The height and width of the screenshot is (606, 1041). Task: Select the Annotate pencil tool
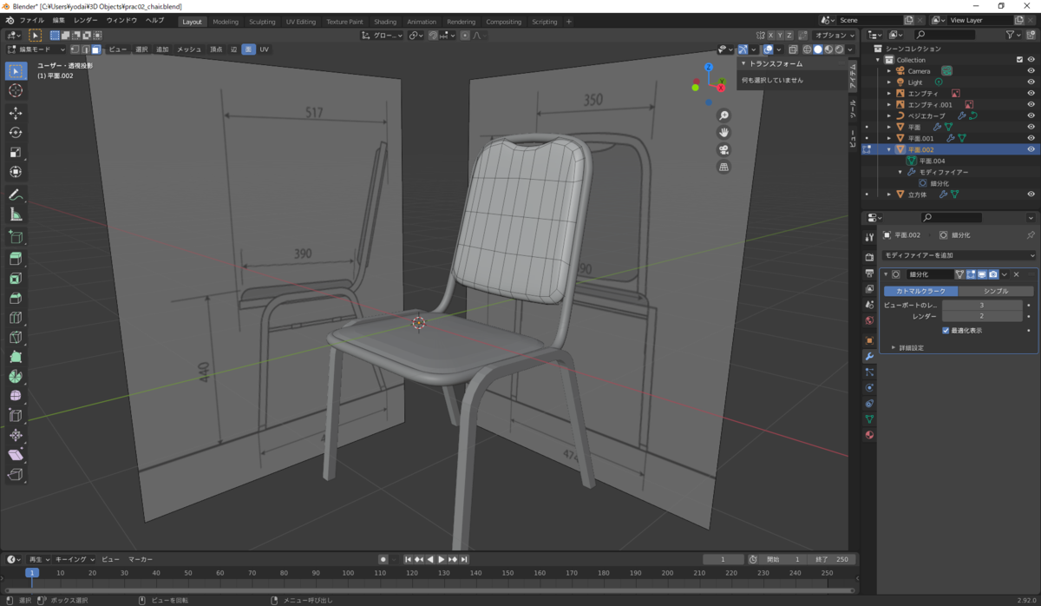click(x=16, y=194)
